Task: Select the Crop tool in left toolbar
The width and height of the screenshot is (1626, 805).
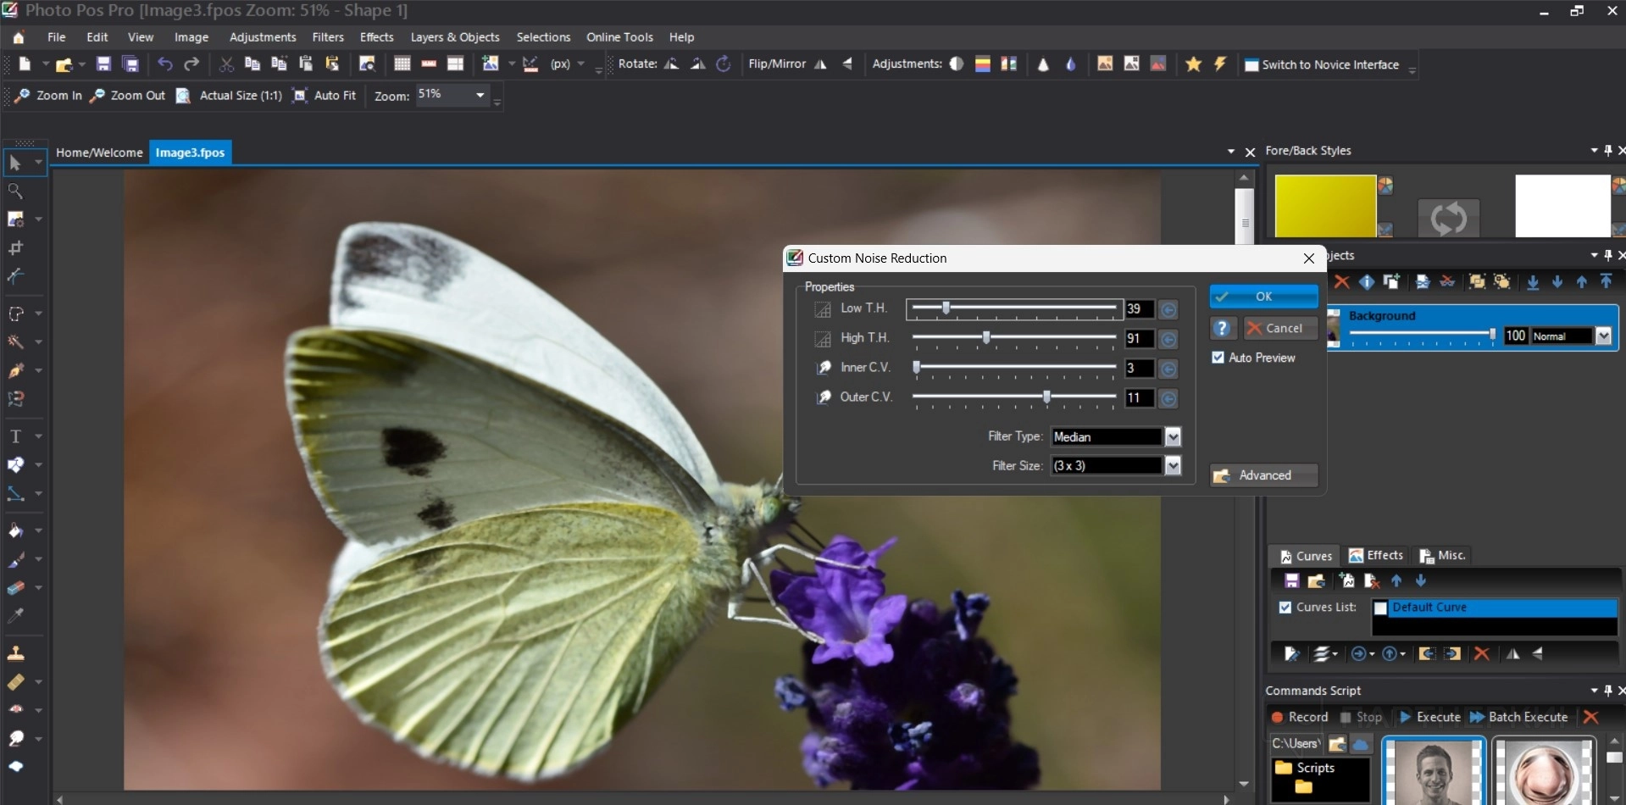Action: click(15, 248)
